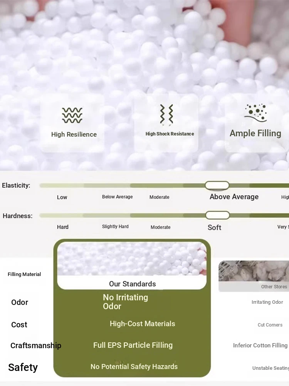The image size is (289, 386).
Task: Click the Low elasticity label
Action: coord(62,197)
